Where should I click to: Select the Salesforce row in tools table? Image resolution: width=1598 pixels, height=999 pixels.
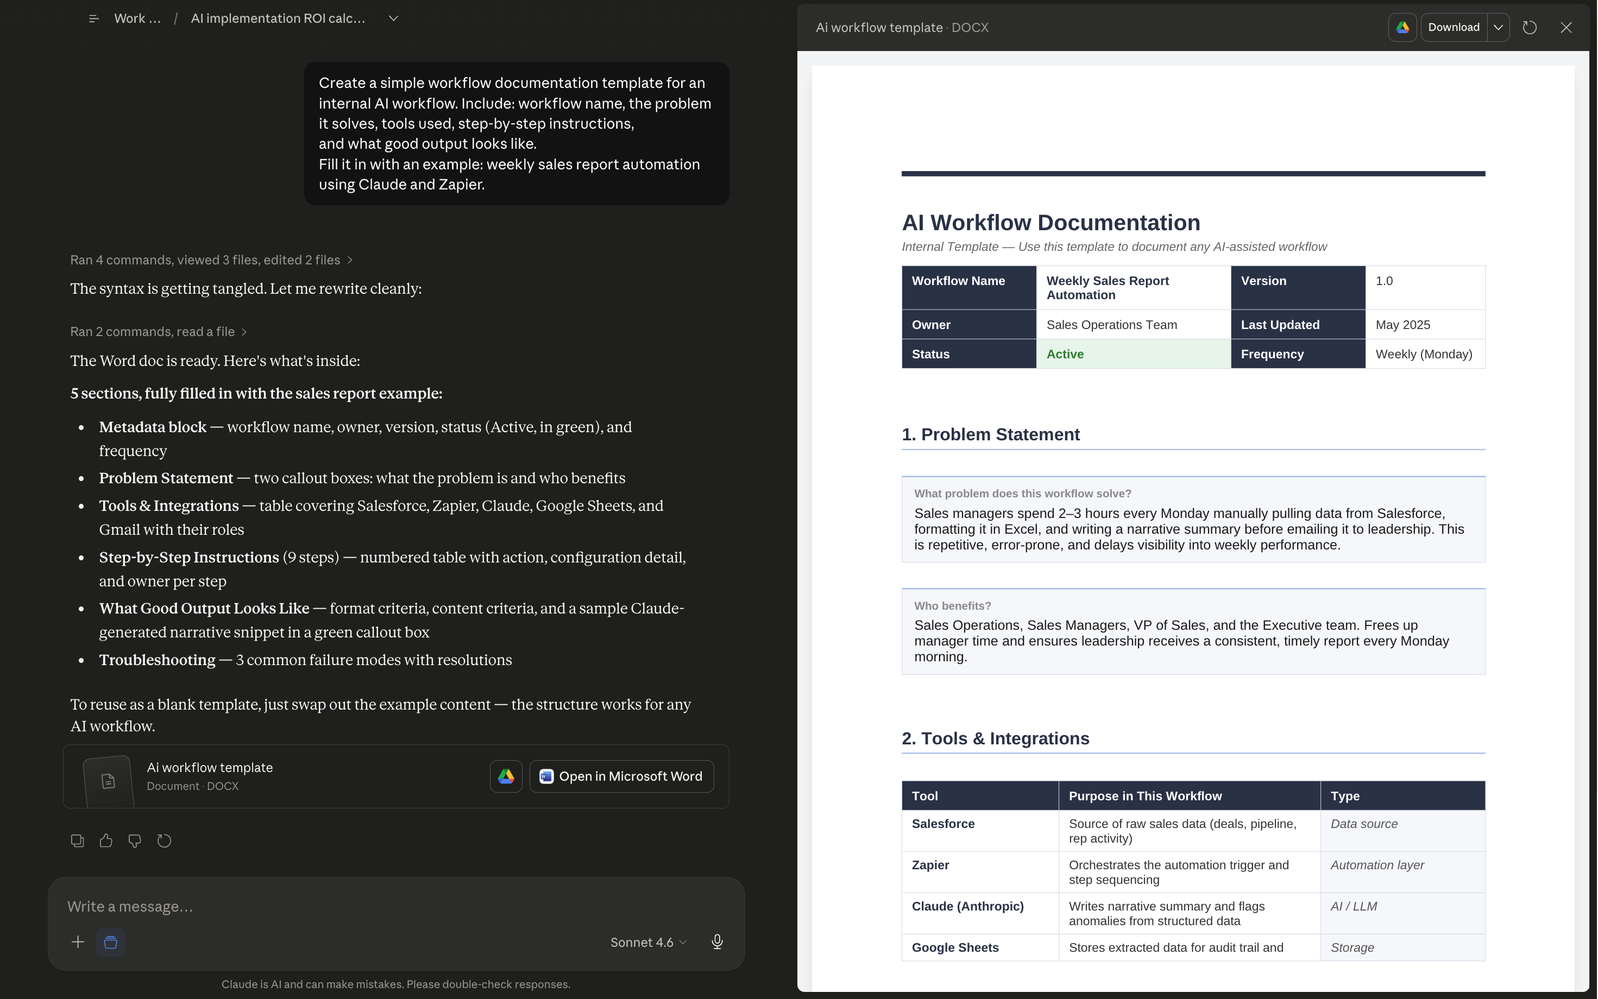(1193, 831)
